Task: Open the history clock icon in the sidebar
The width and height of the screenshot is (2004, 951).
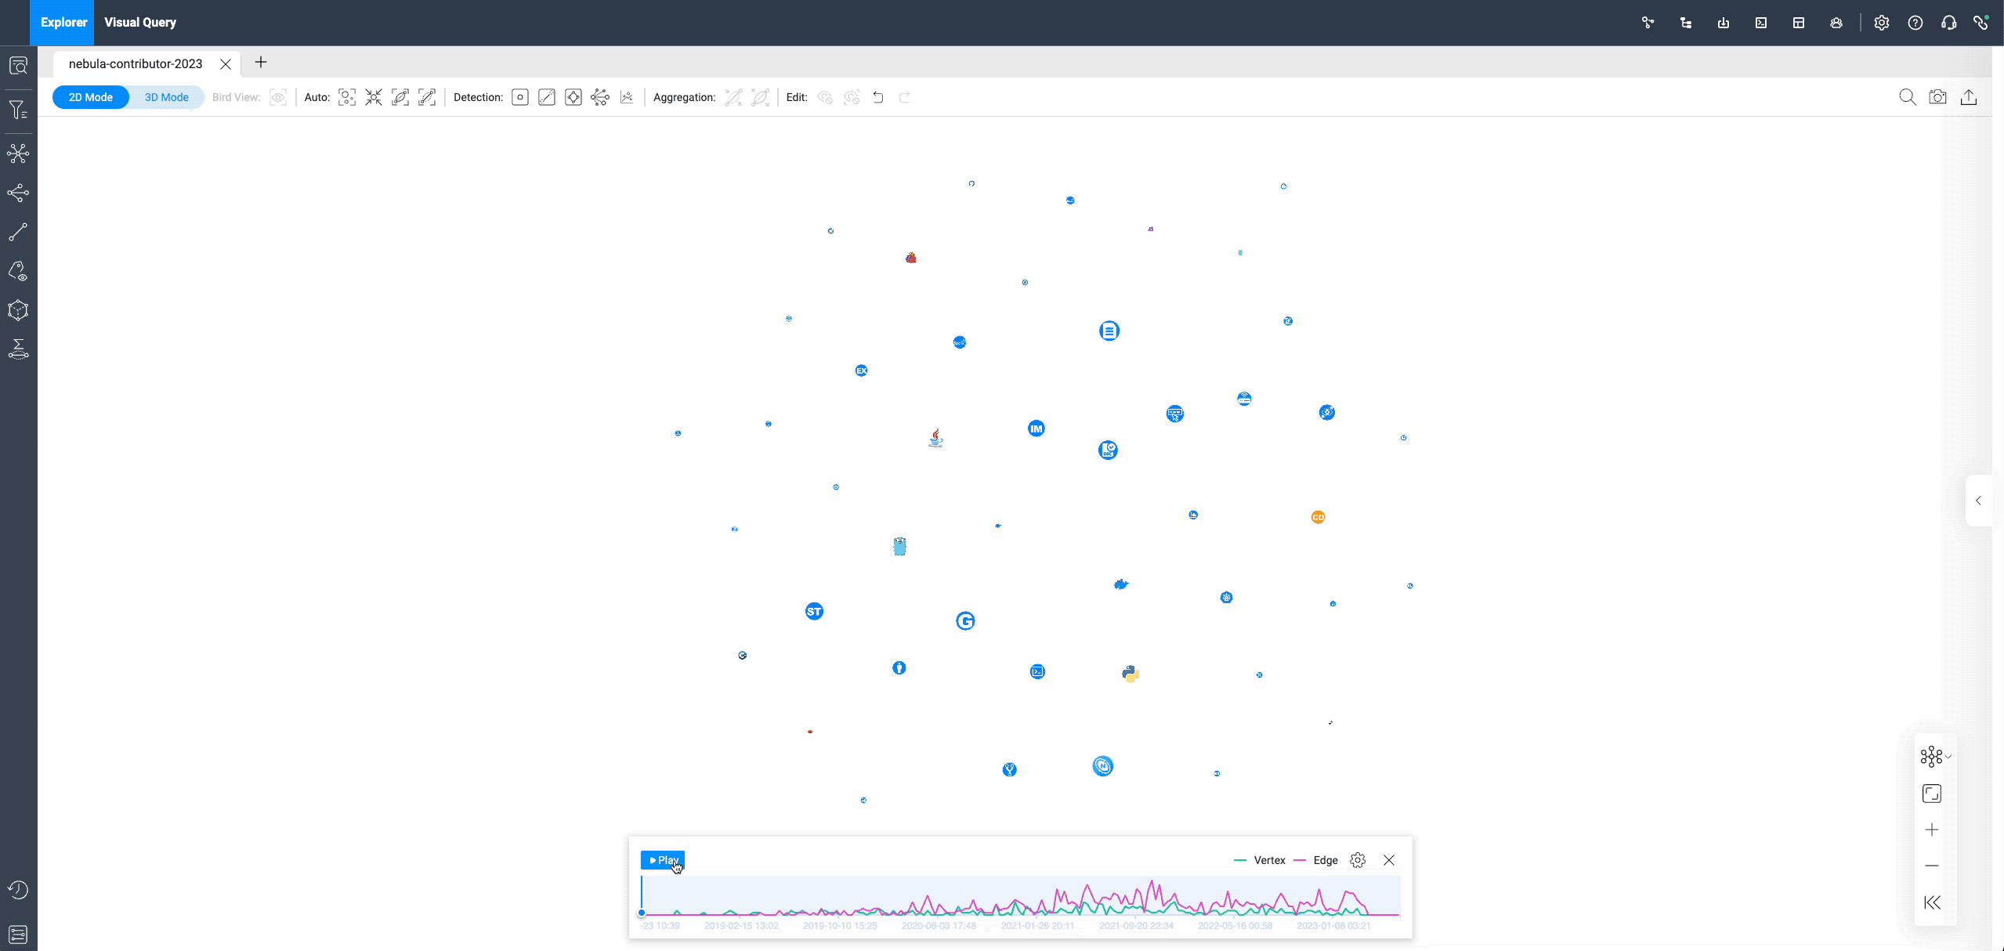Action: 18,890
